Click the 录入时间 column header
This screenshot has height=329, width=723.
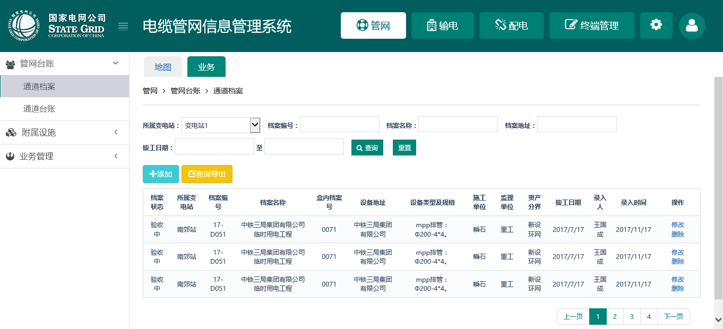(x=633, y=203)
